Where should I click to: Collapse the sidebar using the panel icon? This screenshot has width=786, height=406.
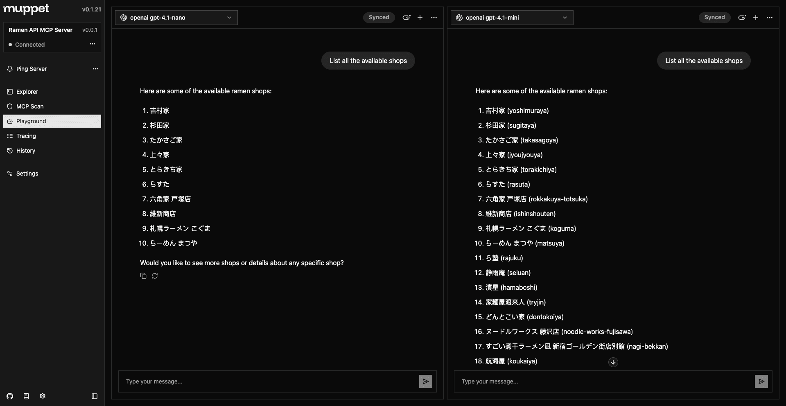(94, 396)
